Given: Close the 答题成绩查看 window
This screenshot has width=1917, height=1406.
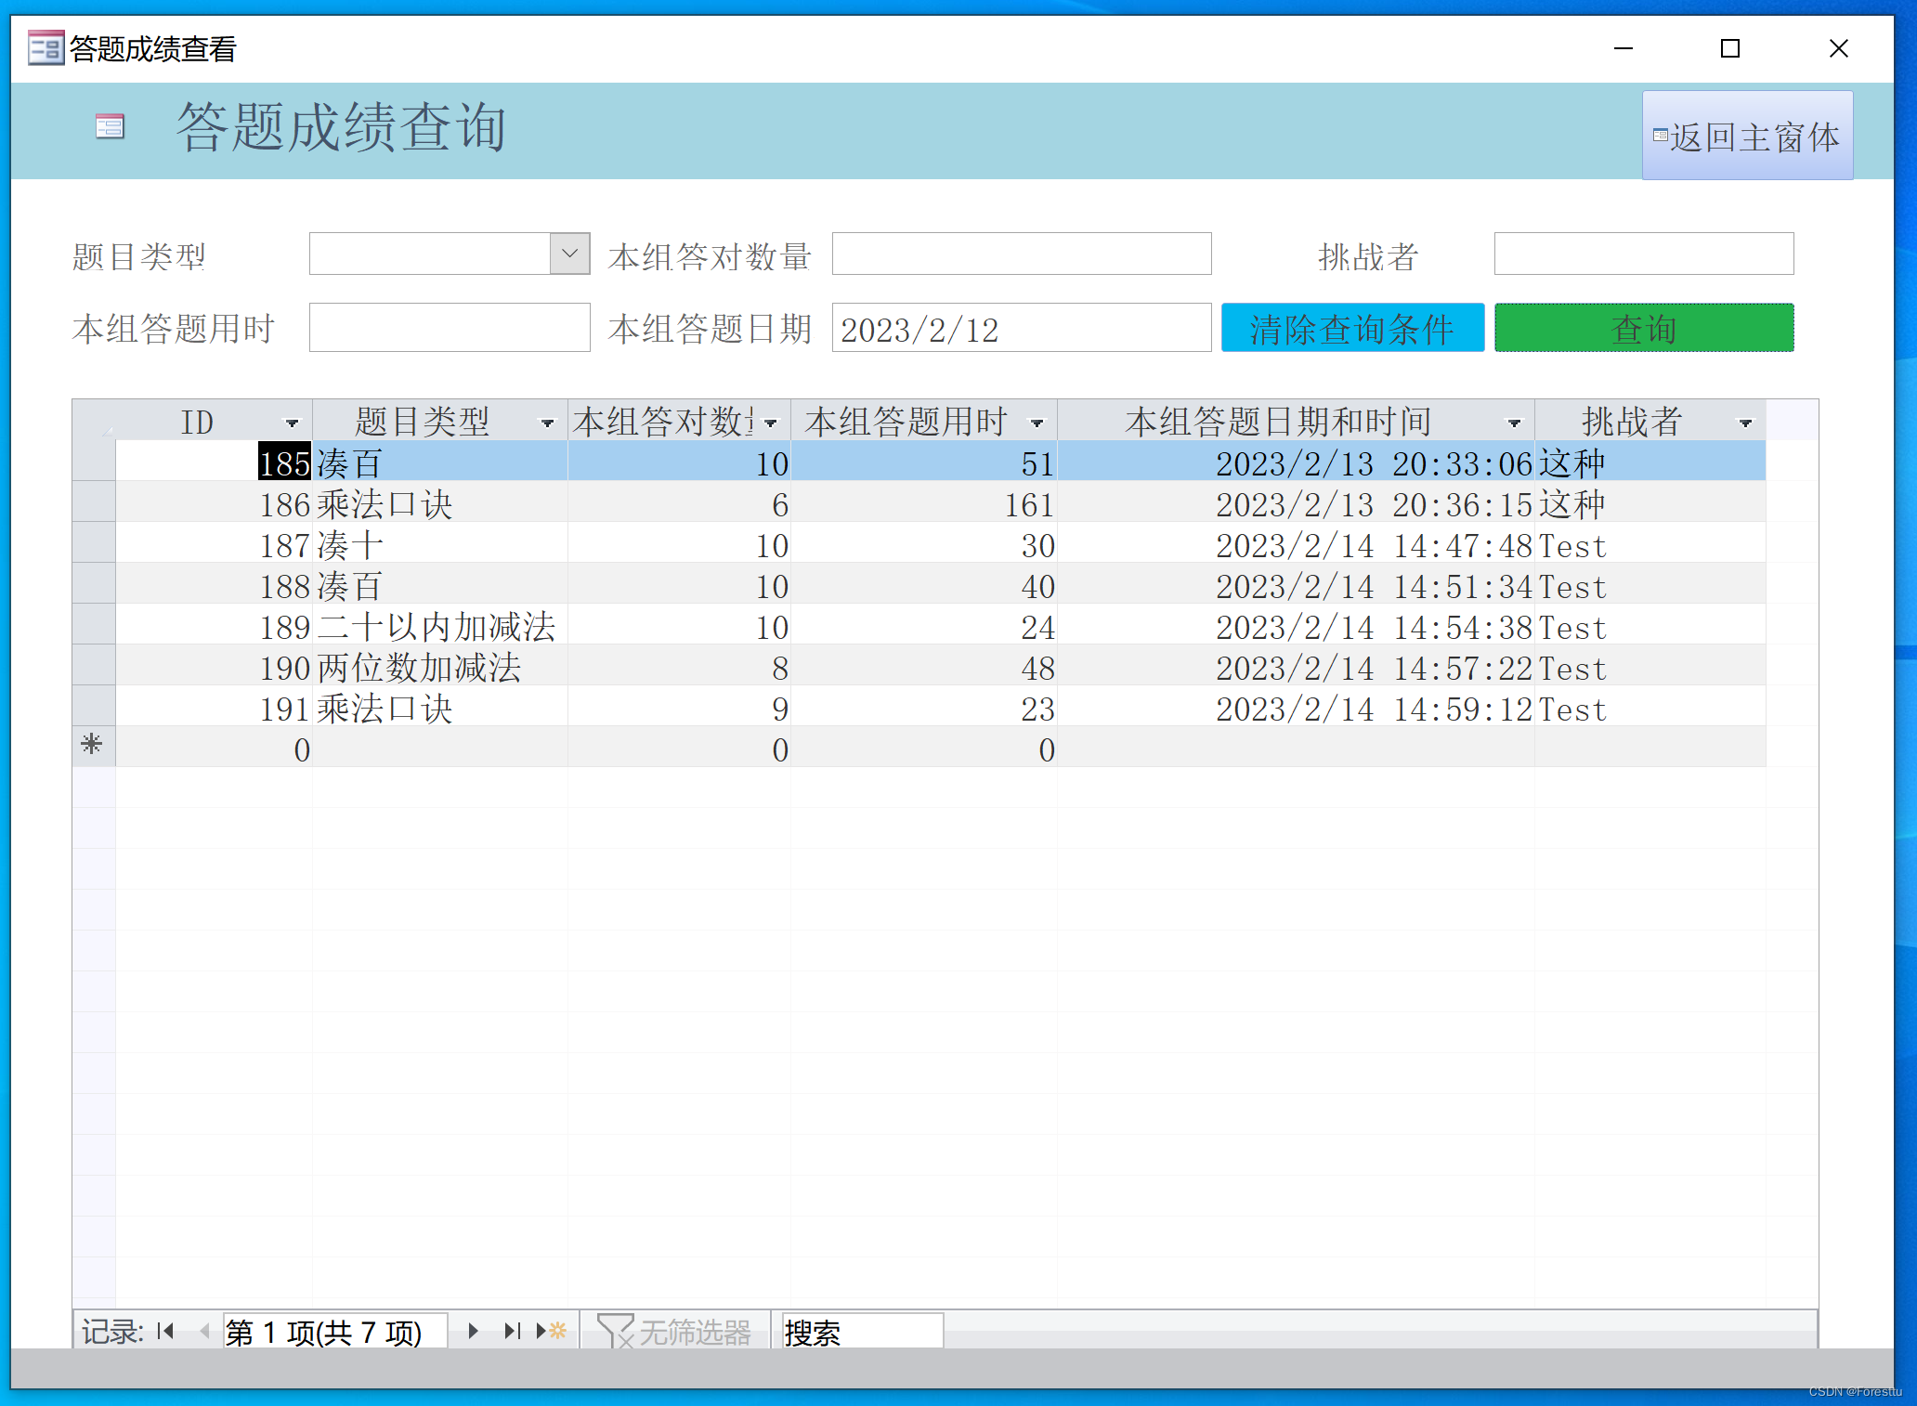Looking at the screenshot, I should coord(1839,48).
